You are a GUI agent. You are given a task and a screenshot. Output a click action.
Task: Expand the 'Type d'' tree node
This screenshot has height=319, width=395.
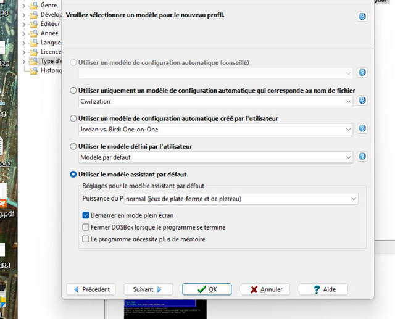point(23,62)
